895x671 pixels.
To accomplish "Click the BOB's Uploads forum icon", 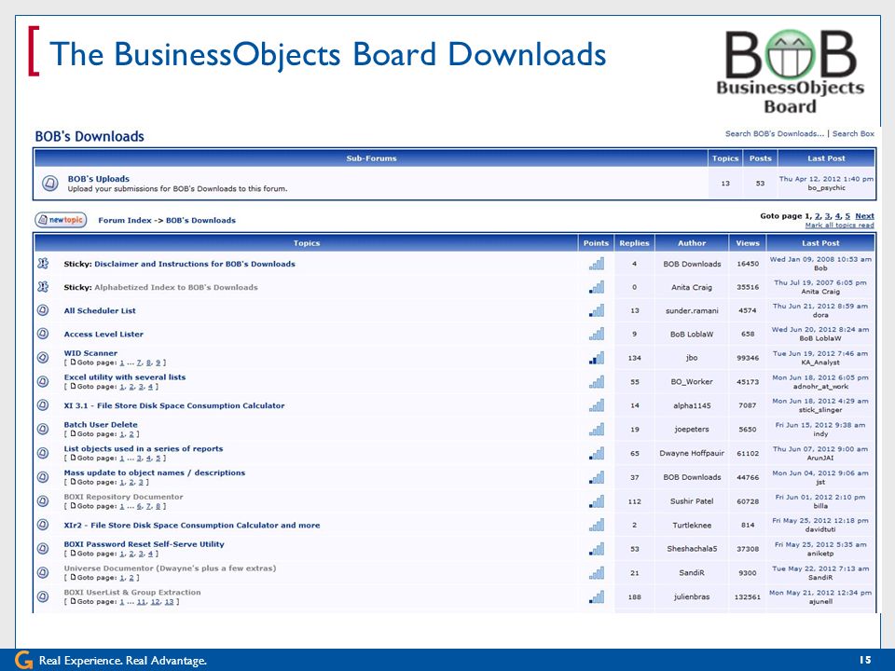I will 49,184.
